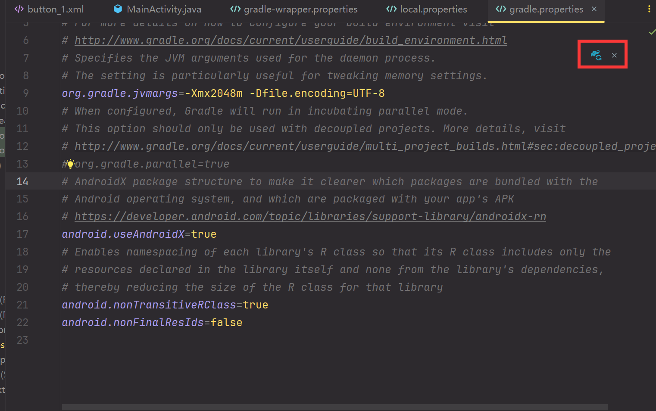Open the build_environment.html documentation link
Viewport: 656px width, 411px height.
coord(291,40)
